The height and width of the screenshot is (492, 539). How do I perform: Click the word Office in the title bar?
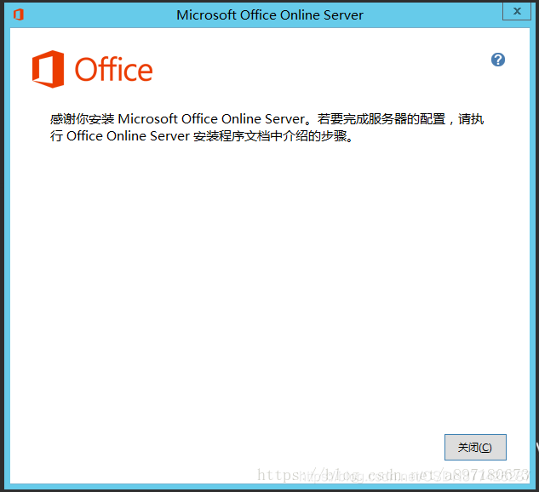pos(258,15)
